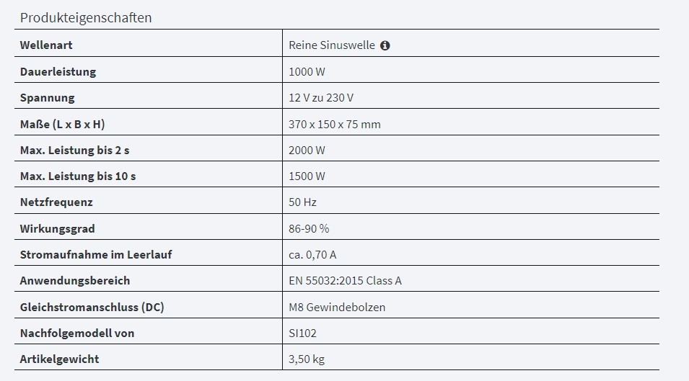Click the Maße (L x B x H) label
This screenshot has height=381, width=689.
click(x=62, y=124)
